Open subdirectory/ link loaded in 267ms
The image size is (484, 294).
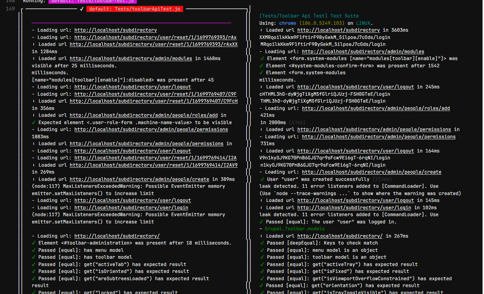coord(340,236)
